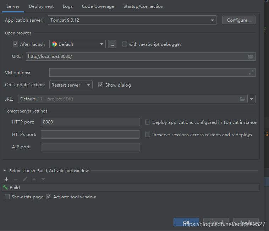Select the Build hammer icon entry

point(5,187)
